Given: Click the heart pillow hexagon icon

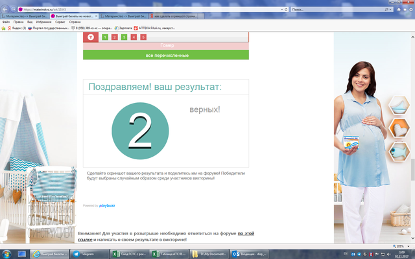Looking at the screenshot, I should [399, 128].
